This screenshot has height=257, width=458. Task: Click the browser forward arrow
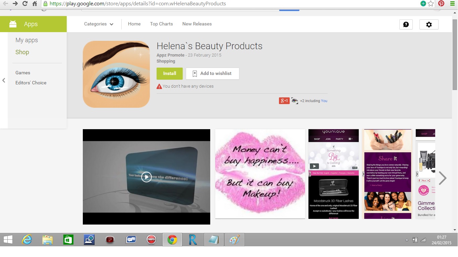pos(15,4)
